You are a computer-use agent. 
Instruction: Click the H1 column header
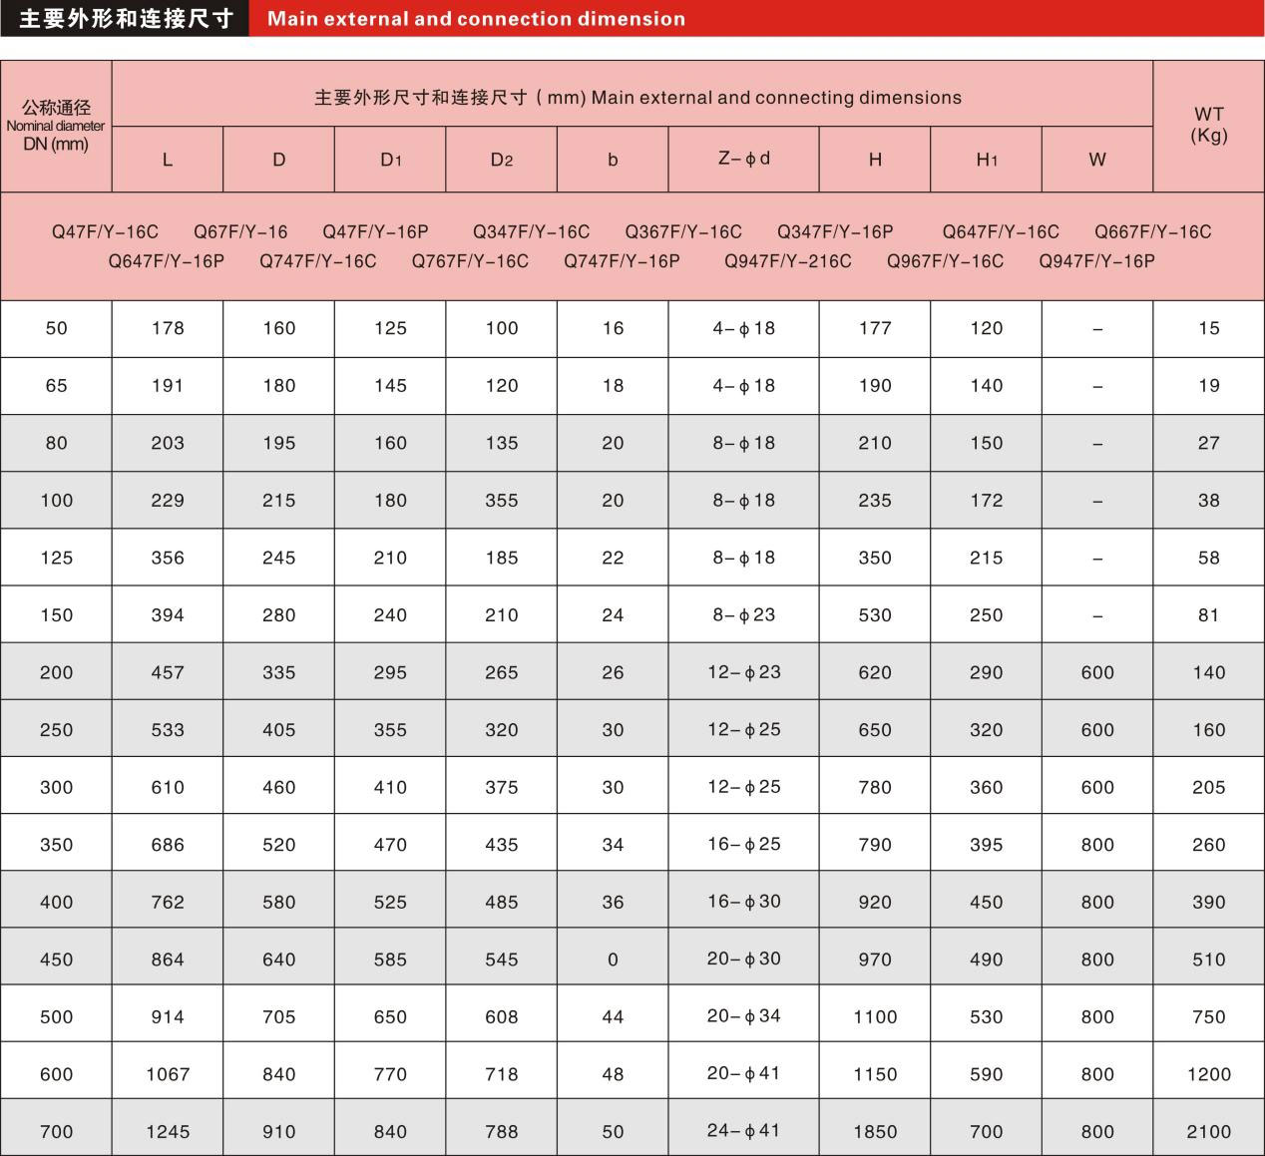pos(986,160)
